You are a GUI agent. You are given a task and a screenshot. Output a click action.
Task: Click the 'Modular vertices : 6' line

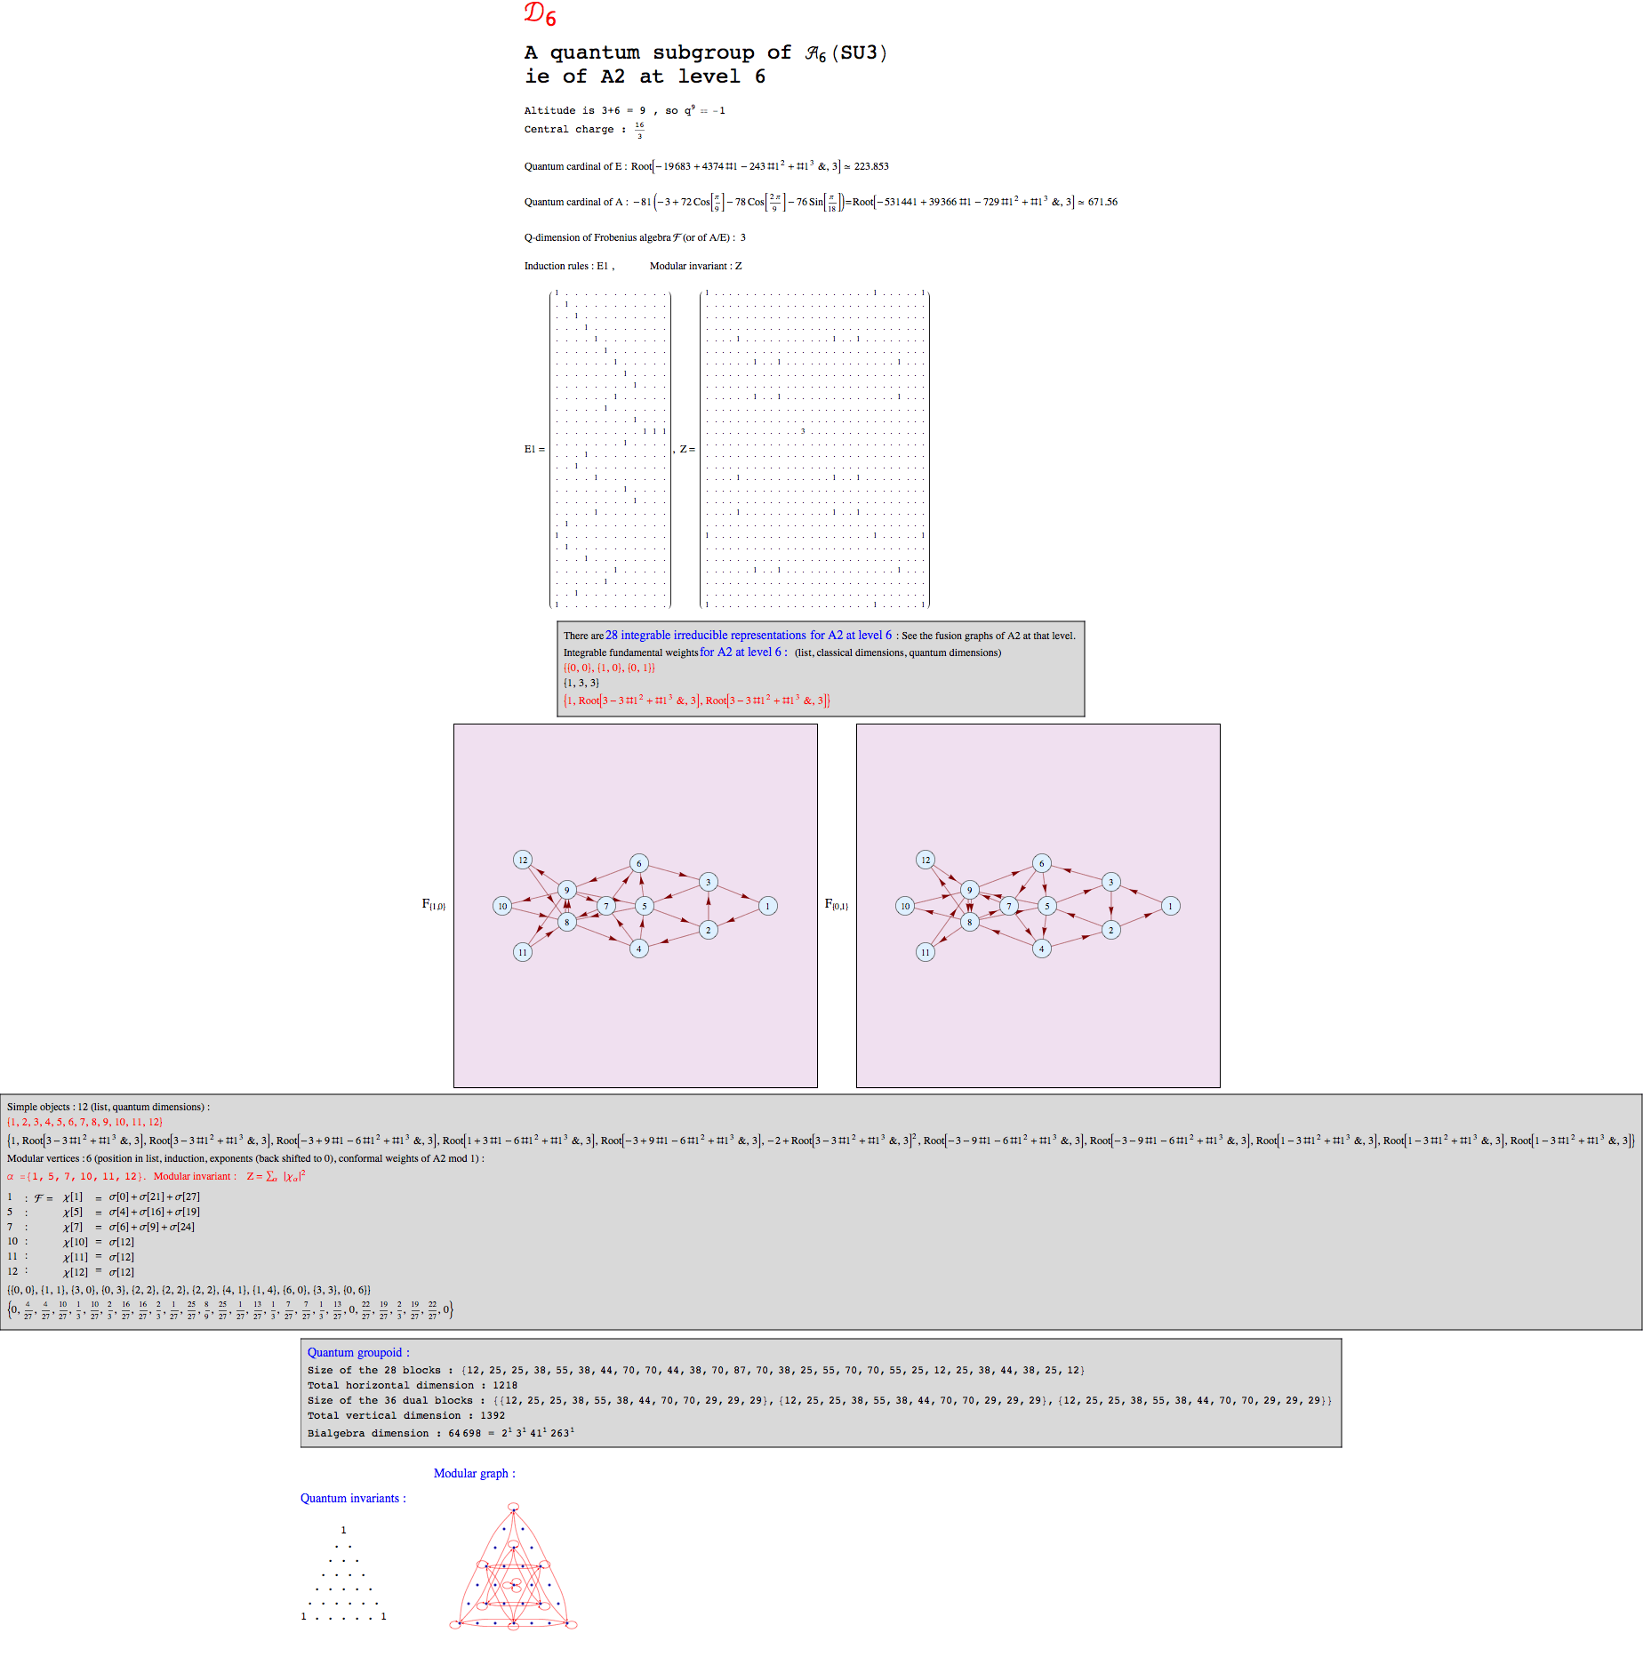(x=245, y=1158)
